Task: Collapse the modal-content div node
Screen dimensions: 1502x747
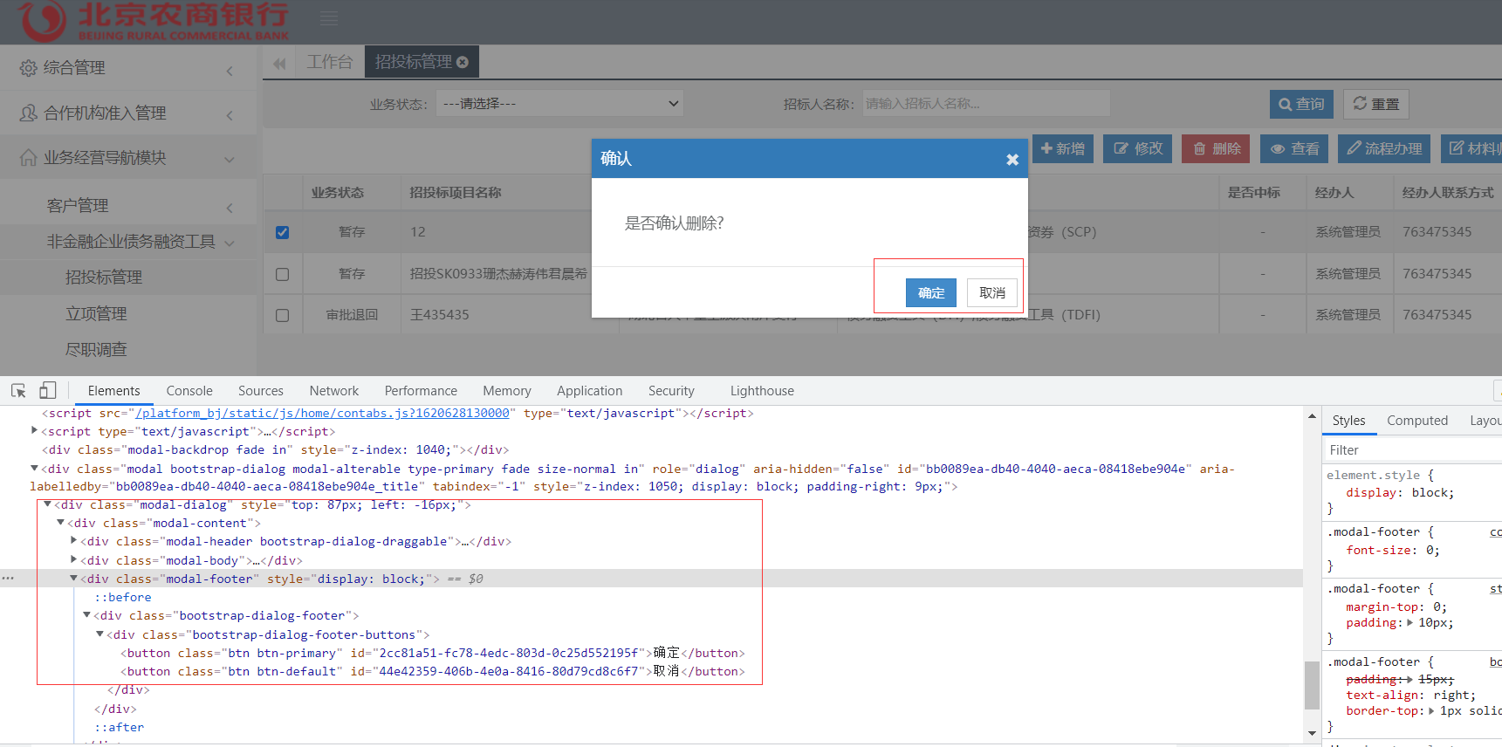Action: tap(60, 523)
